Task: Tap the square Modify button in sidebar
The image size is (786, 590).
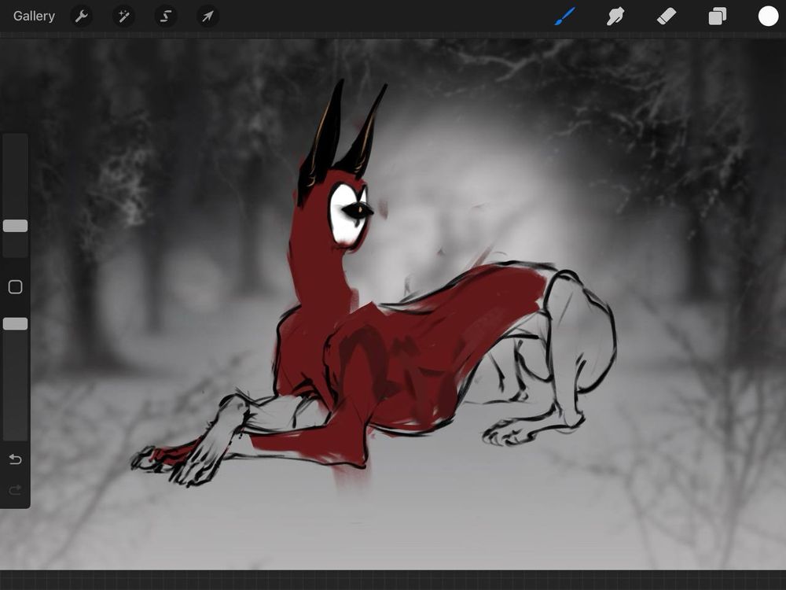Action: (x=15, y=287)
